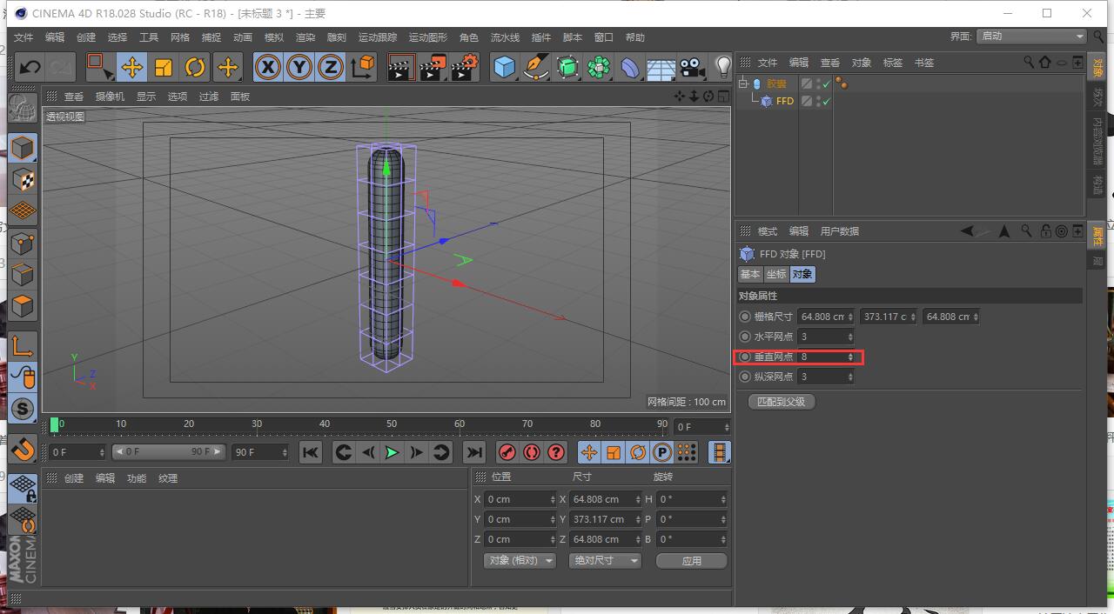Toggle the X axis lock
The image size is (1114, 614).
point(268,67)
